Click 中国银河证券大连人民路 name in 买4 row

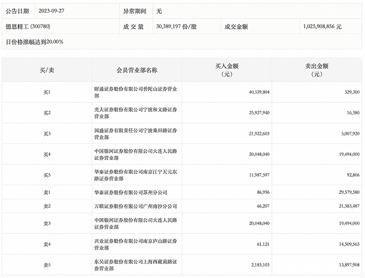(136, 154)
